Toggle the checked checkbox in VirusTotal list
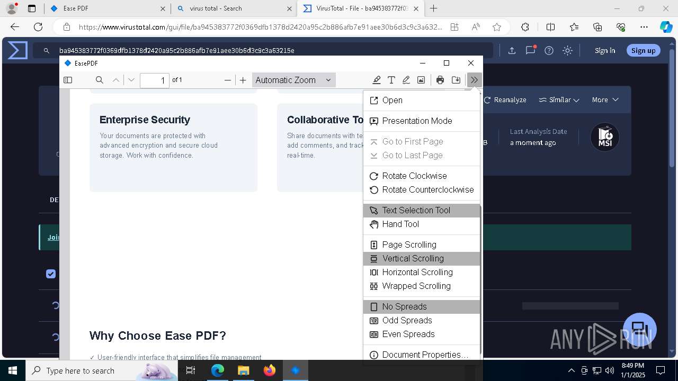The image size is (678, 381). click(x=51, y=274)
